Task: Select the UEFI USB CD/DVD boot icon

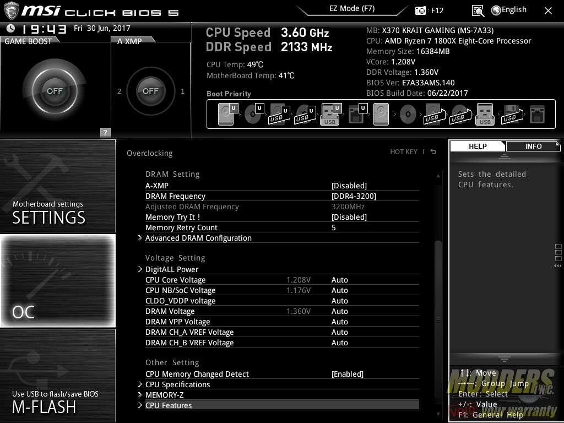Action: [x=305, y=115]
